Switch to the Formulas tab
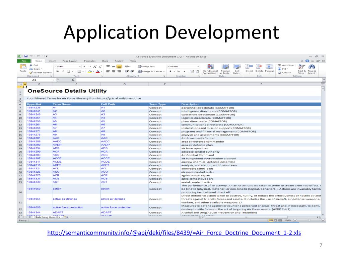The width and height of the screenshot is (343, 257). click(90, 61)
